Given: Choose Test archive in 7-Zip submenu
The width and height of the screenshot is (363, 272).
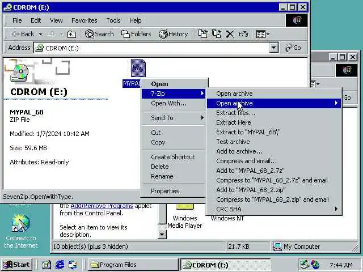Looking at the screenshot, I should 274,142.
